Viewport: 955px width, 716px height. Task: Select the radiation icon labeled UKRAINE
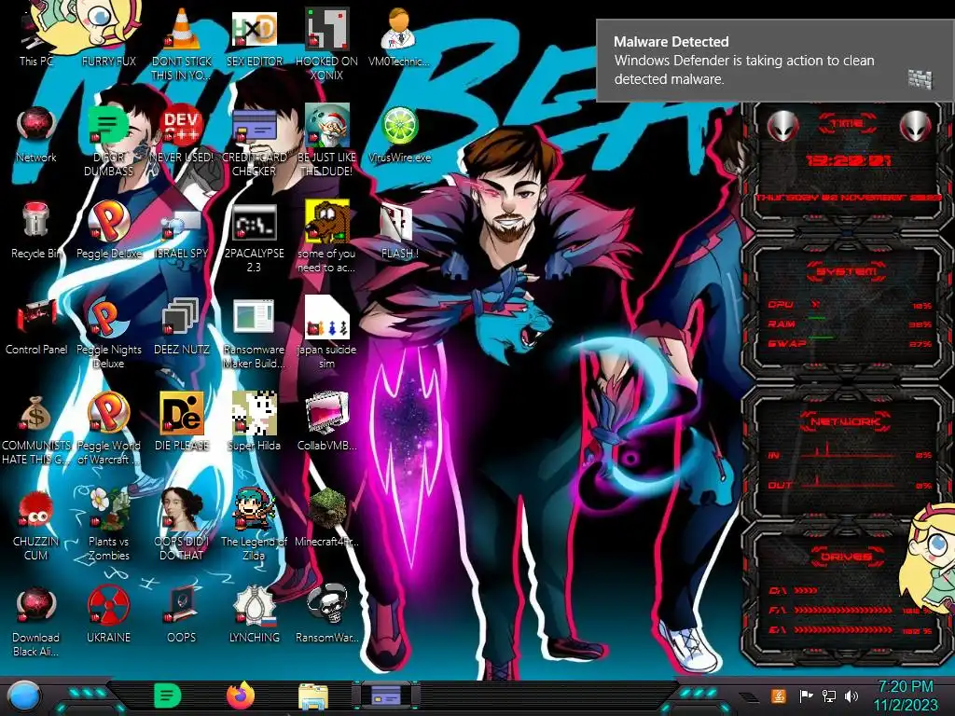108,615
